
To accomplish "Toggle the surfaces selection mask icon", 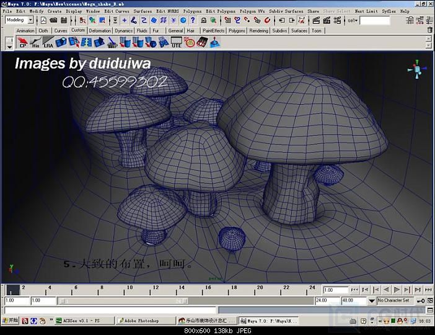I will pos(154,20).
